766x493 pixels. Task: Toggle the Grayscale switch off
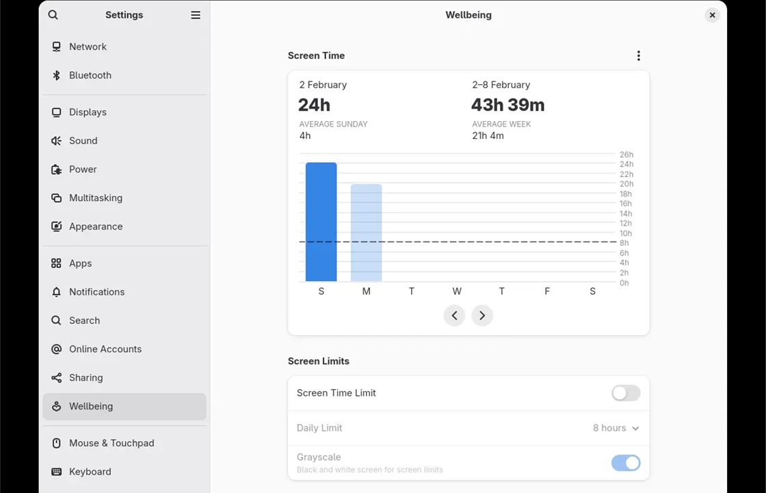pos(626,463)
